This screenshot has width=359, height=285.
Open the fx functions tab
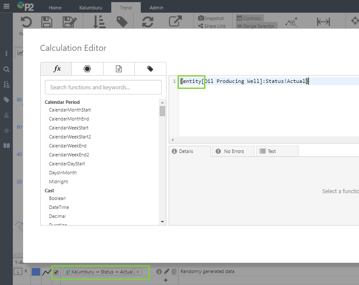pos(56,69)
